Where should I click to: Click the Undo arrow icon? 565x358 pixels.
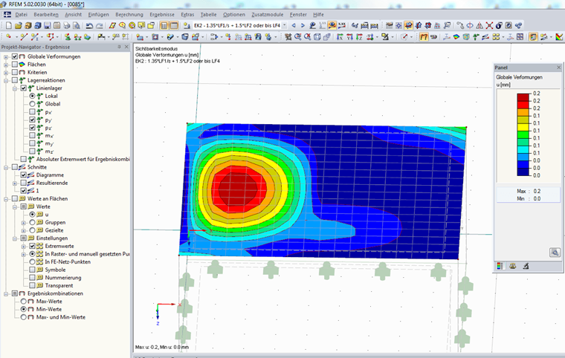(x=89, y=25)
